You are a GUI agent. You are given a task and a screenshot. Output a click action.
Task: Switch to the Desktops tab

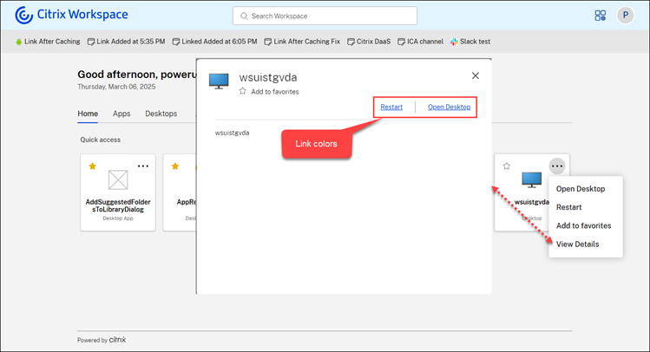(x=161, y=114)
